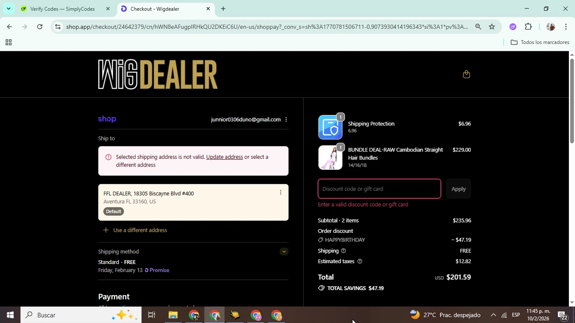Select the FFL DEALER address card
Image resolution: width=575 pixels, height=323 pixels.
click(x=193, y=202)
